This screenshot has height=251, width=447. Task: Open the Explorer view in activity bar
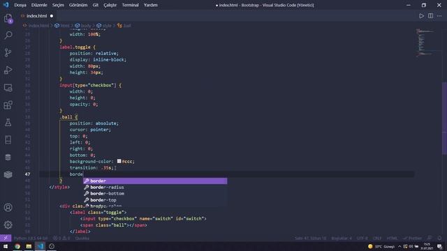coord(8,19)
